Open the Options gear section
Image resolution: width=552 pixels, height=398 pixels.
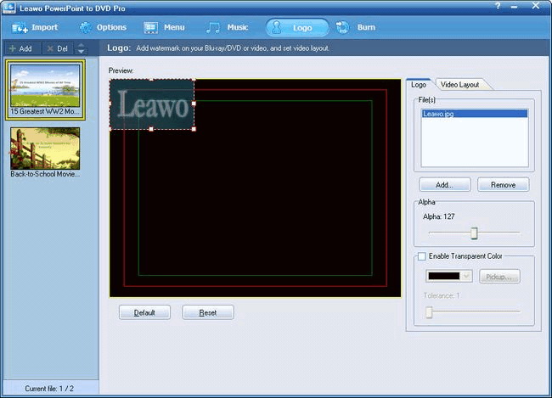tap(103, 27)
